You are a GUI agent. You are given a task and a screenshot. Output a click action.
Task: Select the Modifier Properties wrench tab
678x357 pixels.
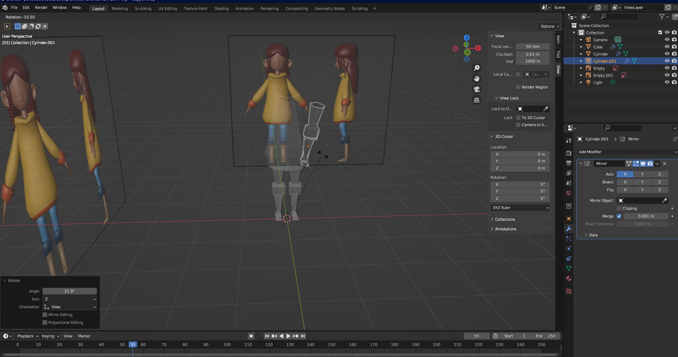(x=568, y=229)
